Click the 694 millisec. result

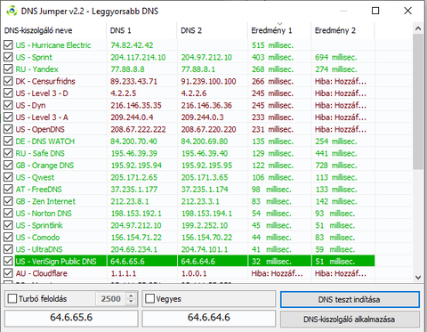[x=336, y=57]
